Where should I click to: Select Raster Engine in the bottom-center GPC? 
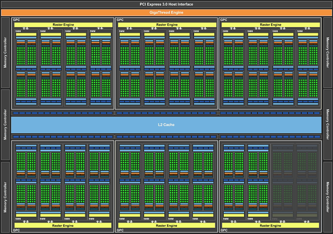pos(166,225)
